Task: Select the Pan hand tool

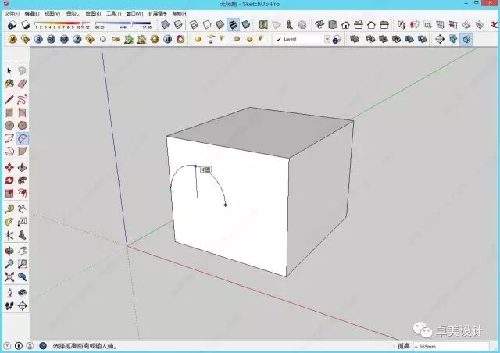Action: click(23, 251)
